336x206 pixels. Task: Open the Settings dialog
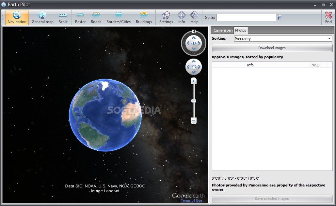tap(166, 18)
